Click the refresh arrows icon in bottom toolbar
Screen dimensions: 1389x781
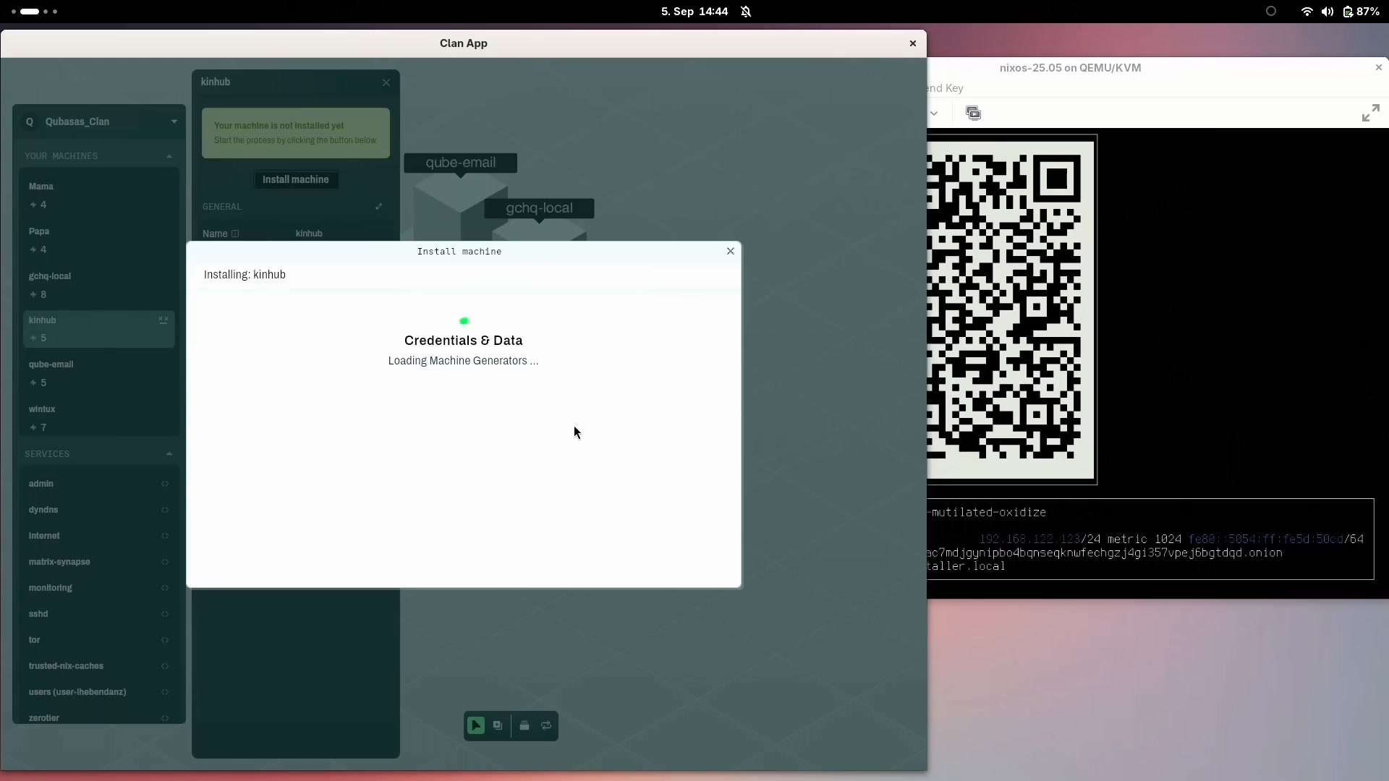(546, 725)
